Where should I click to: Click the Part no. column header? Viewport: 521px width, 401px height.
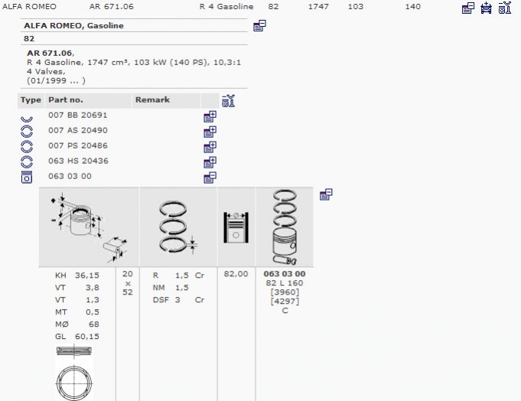click(66, 100)
